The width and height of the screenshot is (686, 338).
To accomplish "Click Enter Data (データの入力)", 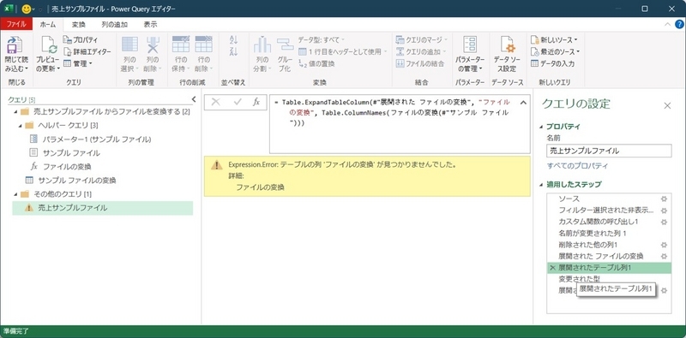I will coord(552,63).
